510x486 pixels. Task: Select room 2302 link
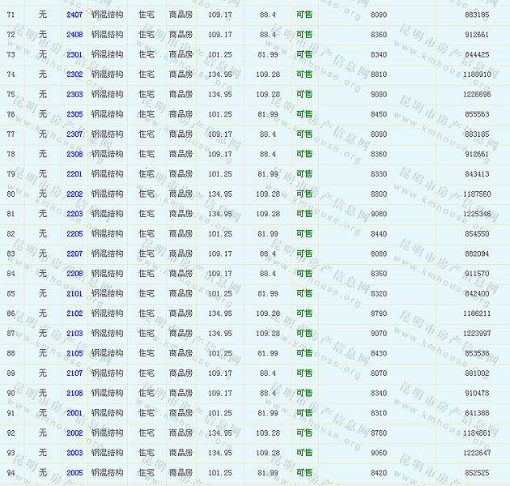coord(74,75)
